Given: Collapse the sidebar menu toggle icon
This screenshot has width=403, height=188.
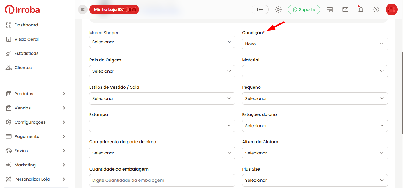Looking at the screenshot, I should point(83,9).
